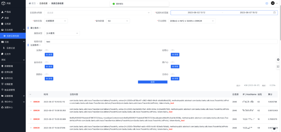Screen dimensions: 281x132
Task: Click the end time 2023-06-07 15:12
Action: [248, 13]
